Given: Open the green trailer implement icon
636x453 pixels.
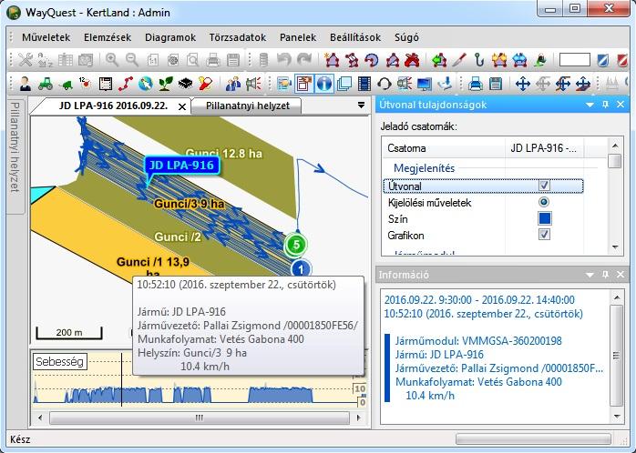Looking at the screenshot, I should tap(65, 85).
